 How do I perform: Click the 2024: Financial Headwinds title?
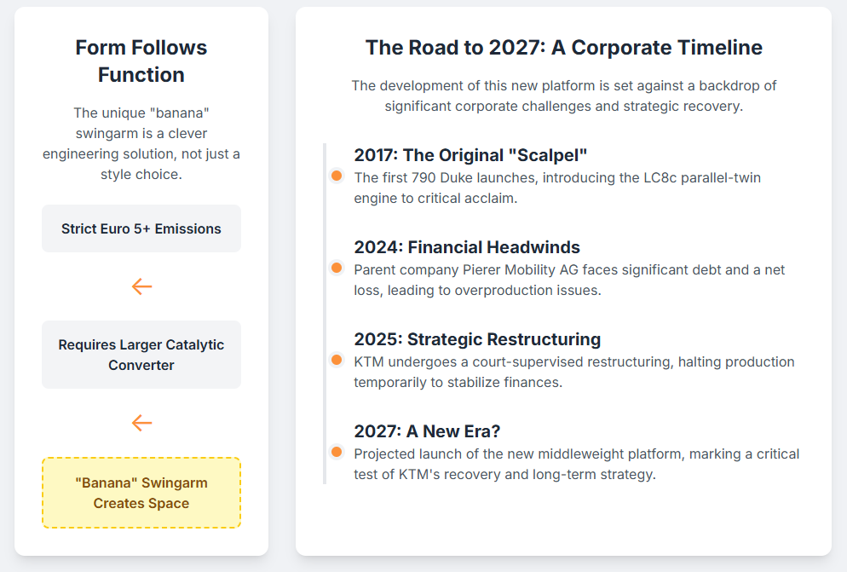click(x=467, y=247)
